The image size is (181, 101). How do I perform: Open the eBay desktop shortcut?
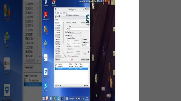(46, 58)
